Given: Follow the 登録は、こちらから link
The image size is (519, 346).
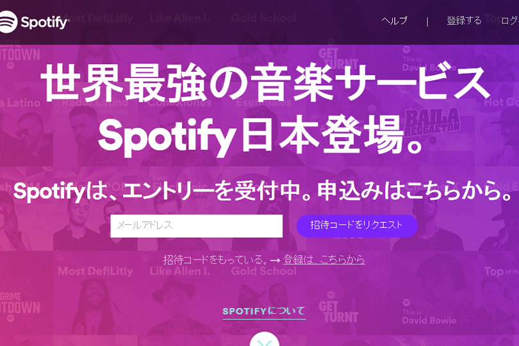Looking at the screenshot, I should pos(324,259).
